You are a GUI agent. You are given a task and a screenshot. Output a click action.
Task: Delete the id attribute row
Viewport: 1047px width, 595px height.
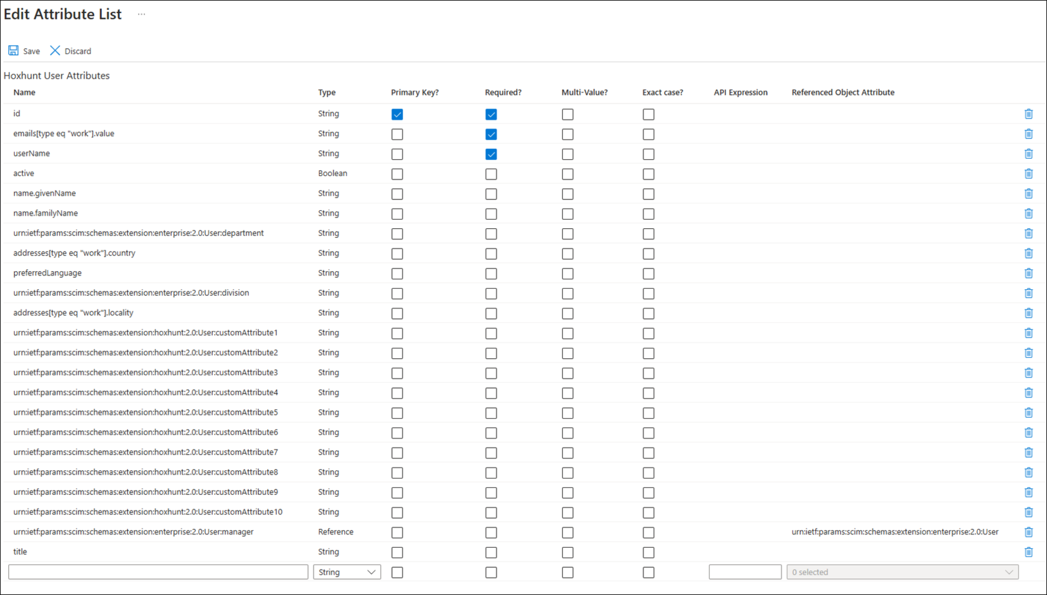click(1029, 114)
